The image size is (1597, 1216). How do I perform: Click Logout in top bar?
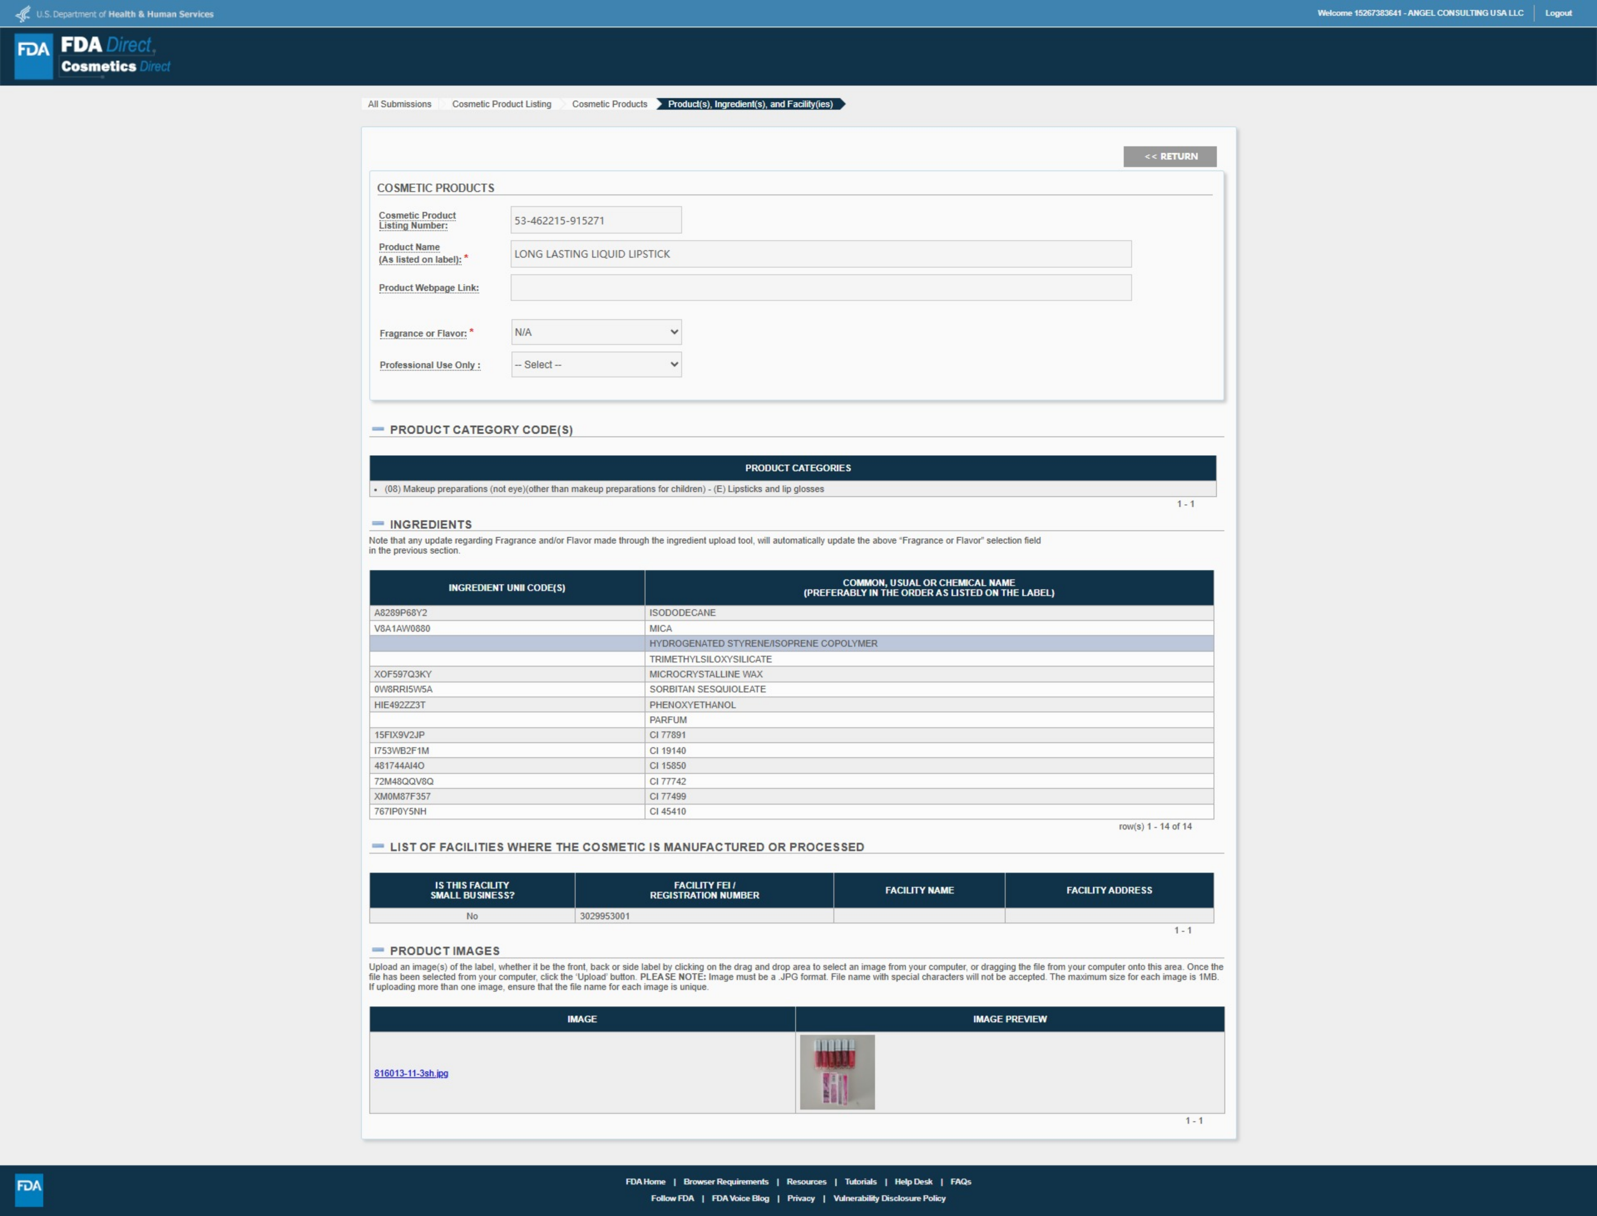tap(1558, 13)
